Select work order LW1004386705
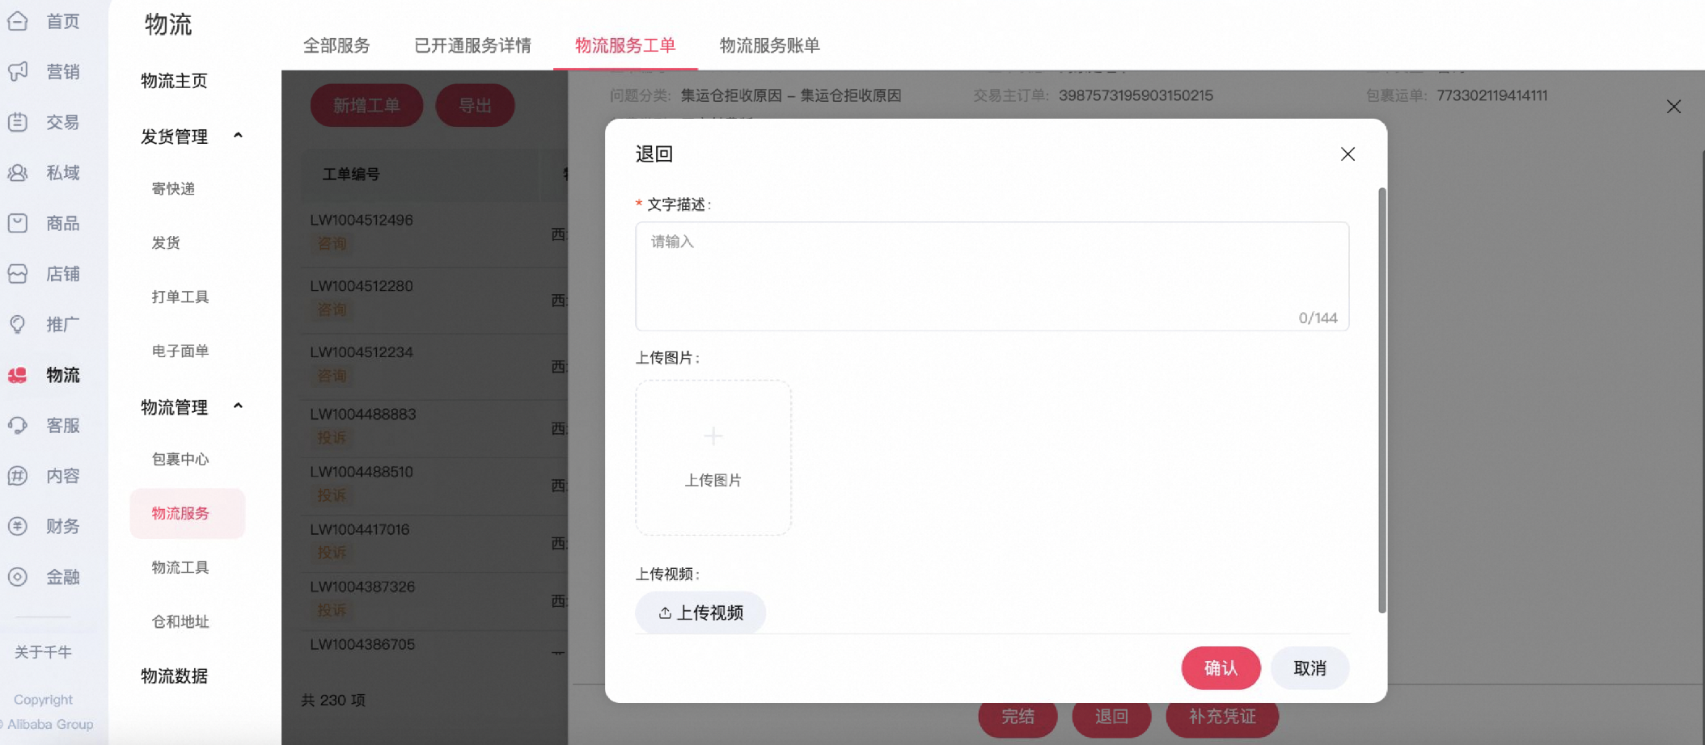The image size is (1705, 745). [x=362, y=645]
